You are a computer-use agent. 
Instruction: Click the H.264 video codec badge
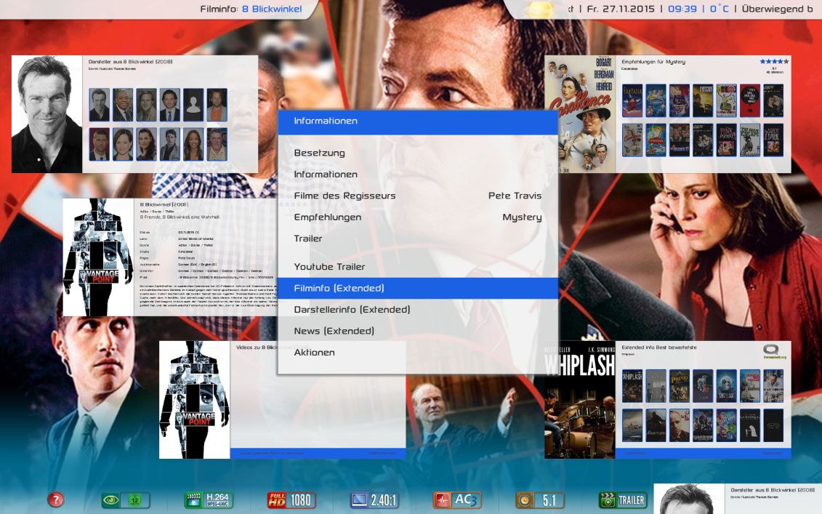pyautogui.click(x=208, y=500)
